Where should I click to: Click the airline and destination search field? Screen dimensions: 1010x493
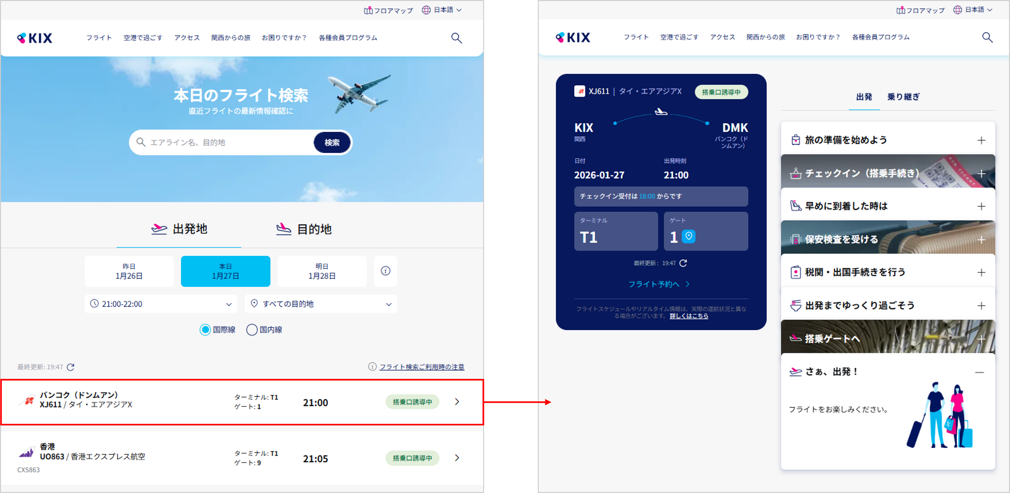click(x=223, y=143)
